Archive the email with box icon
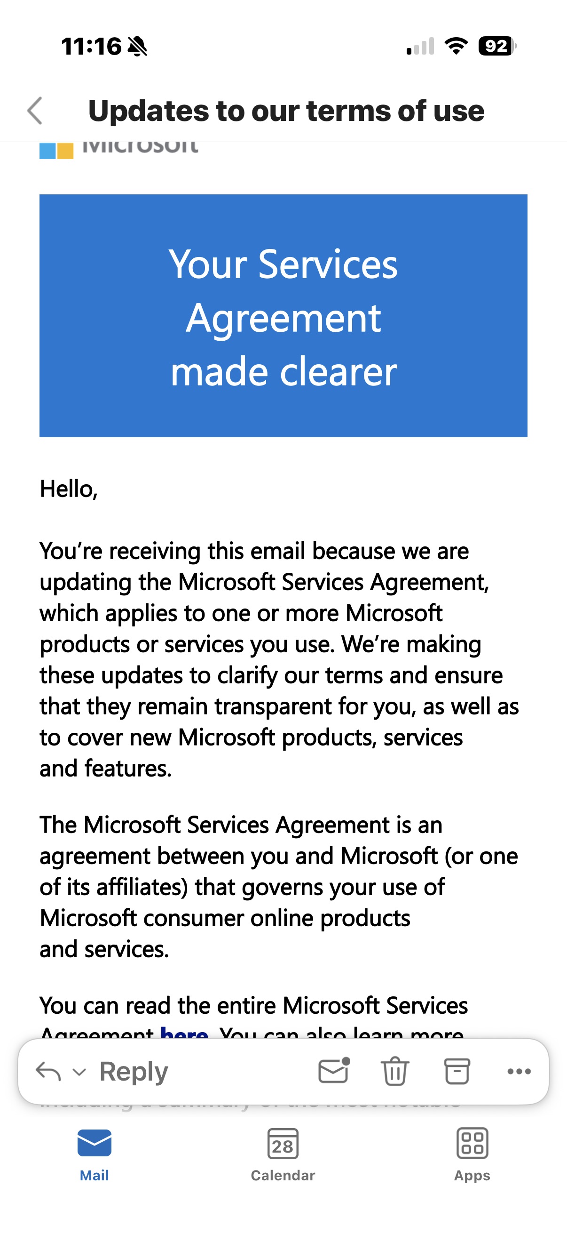 pyautogui.click(x=457, y=1071)
